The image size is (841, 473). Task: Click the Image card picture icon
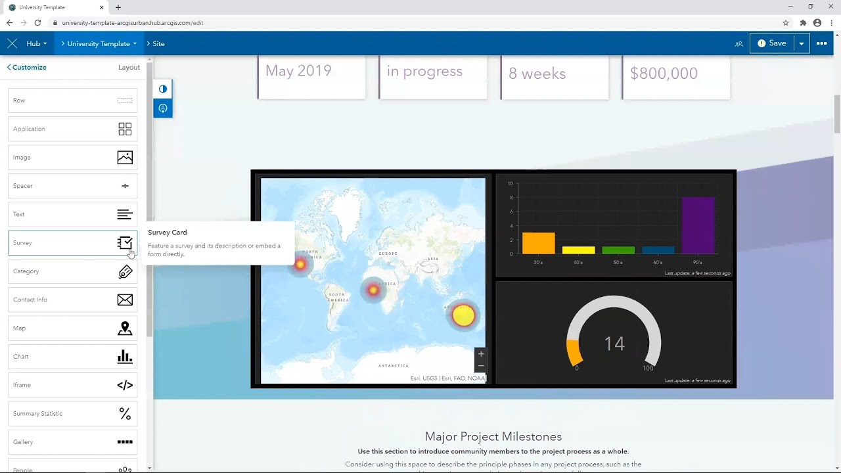125,158
